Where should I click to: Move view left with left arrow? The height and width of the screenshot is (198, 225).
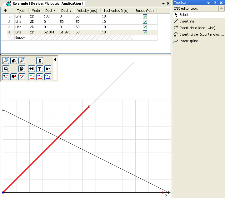[32, 69]
